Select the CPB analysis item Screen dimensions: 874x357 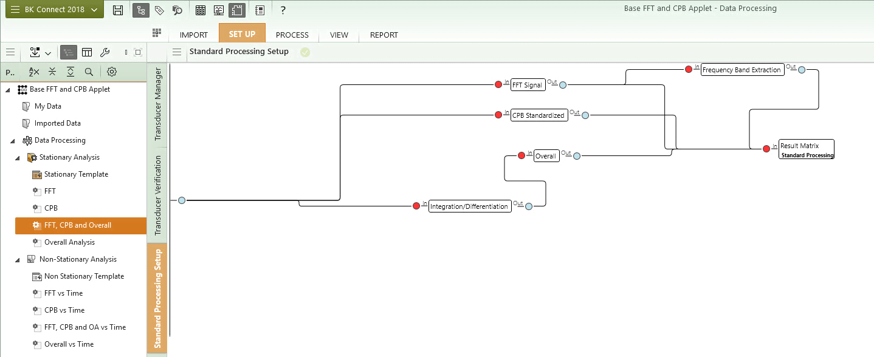point(51,208)
